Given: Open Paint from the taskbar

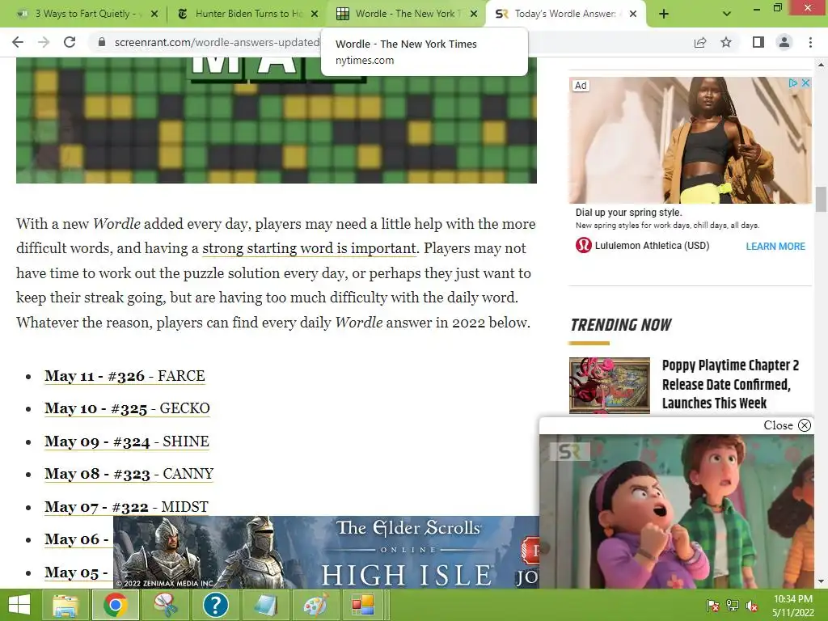Looking at the screenshot, I should click(315, 605).
